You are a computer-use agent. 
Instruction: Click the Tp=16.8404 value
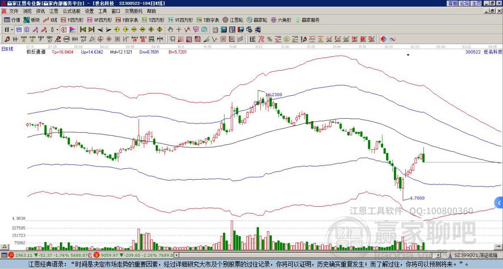tap(62, 52)
